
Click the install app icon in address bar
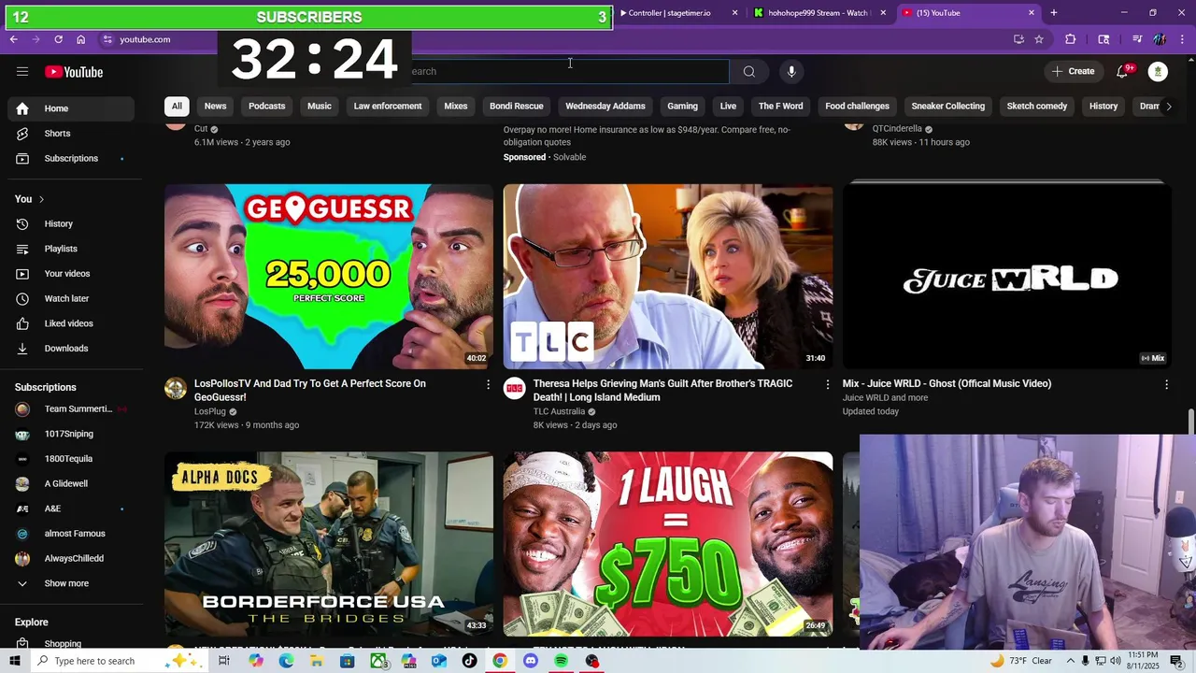pos(1018,39)
